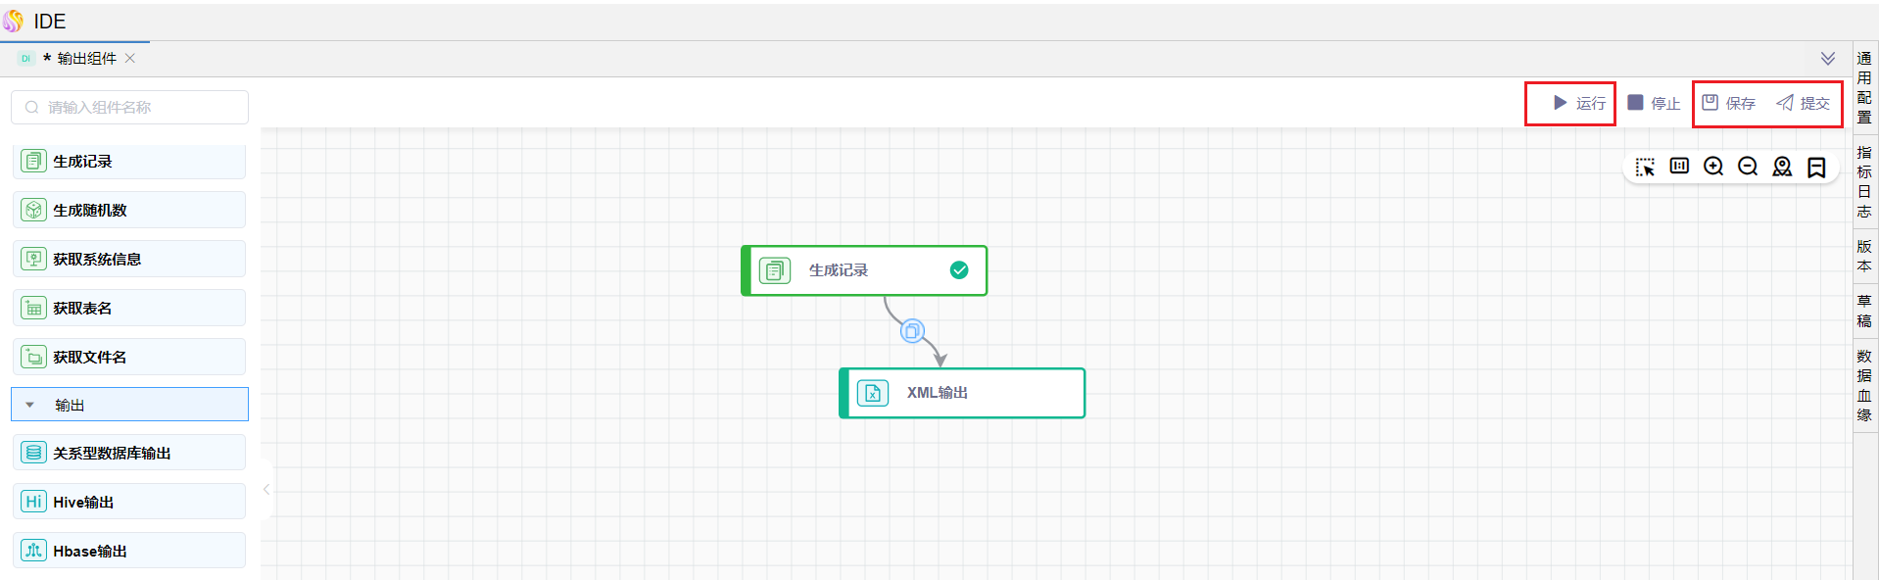Click the bookmark icon in canvas toolbar
Screen dimensions: 1879x580
[x=1816, y=168]
